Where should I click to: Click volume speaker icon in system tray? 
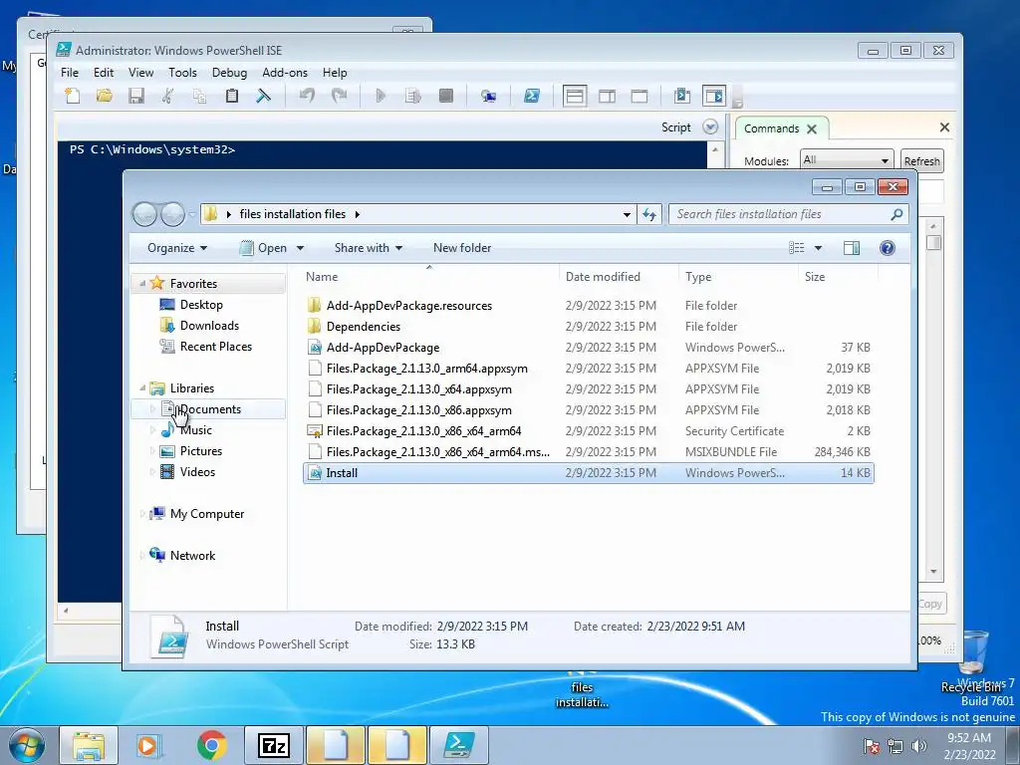[918, 746]
